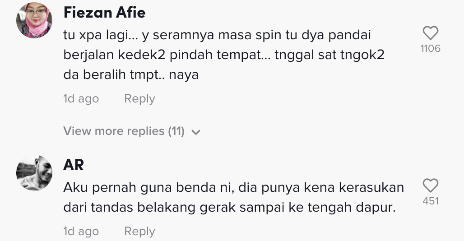Expand View more replies (11)
The width and height of the screenshot is (464, 241).
124,131
